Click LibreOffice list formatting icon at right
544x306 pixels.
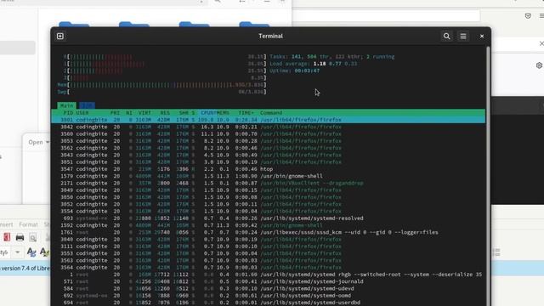[496, 252]
